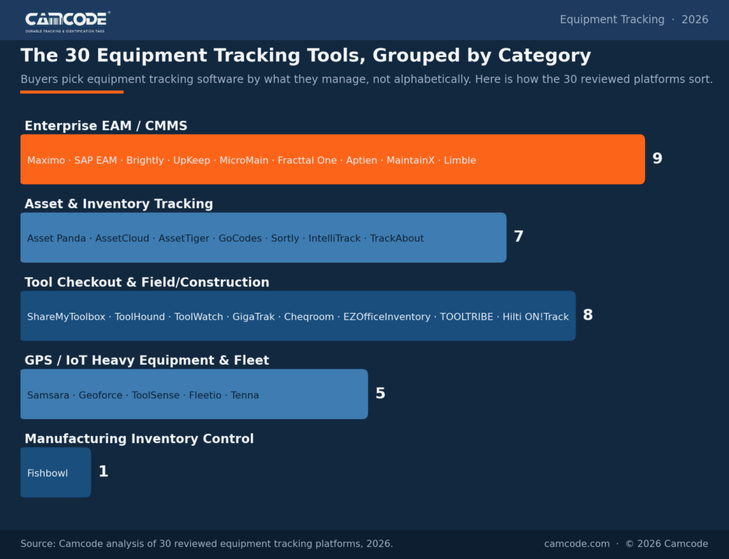Click the 'Hilti ON!Track' tool name
729x559 pixels.
click(x=535, y=316)
